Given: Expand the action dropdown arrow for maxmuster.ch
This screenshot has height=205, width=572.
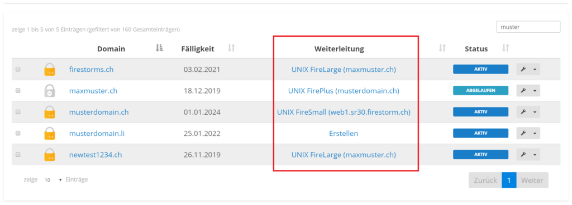Looking at the screenshot, I should pos(535,91).
